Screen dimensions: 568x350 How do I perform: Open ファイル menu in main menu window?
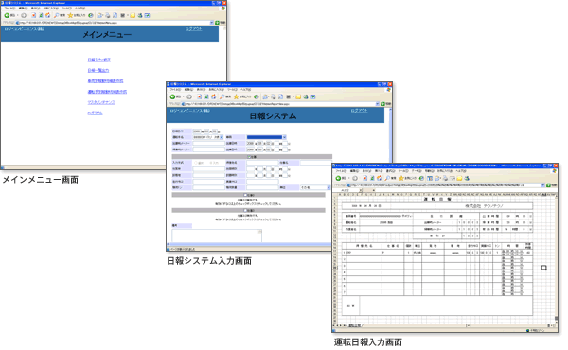[9, 8]
